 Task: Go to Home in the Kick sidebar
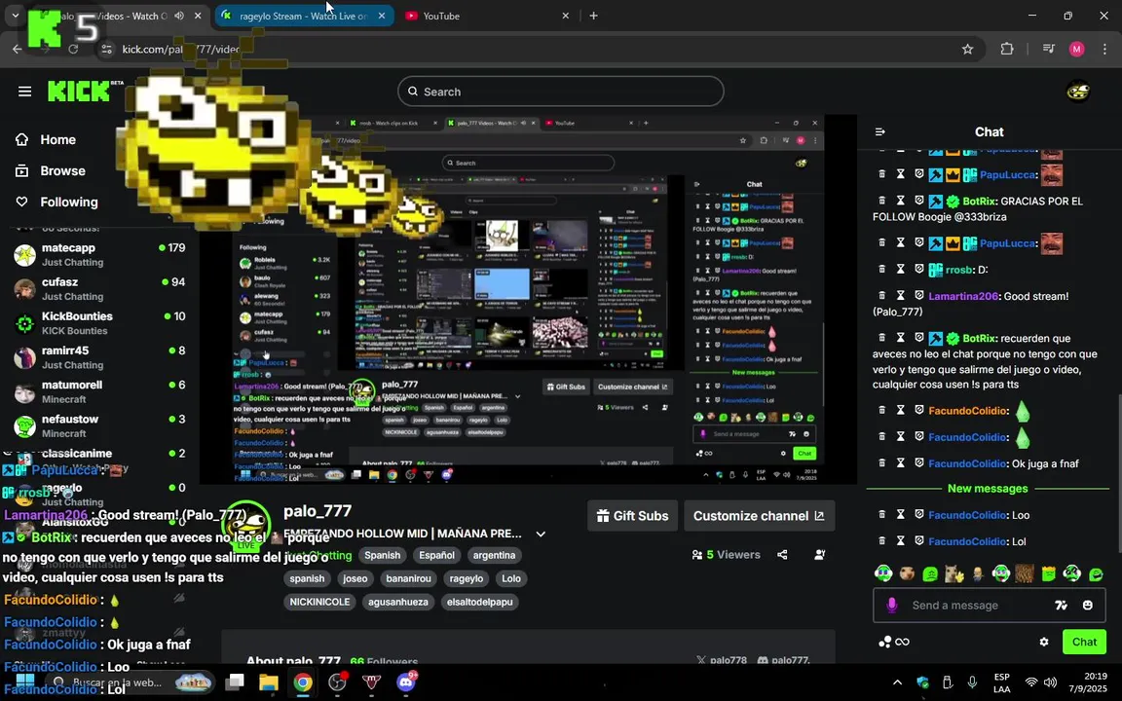point(46,139)
